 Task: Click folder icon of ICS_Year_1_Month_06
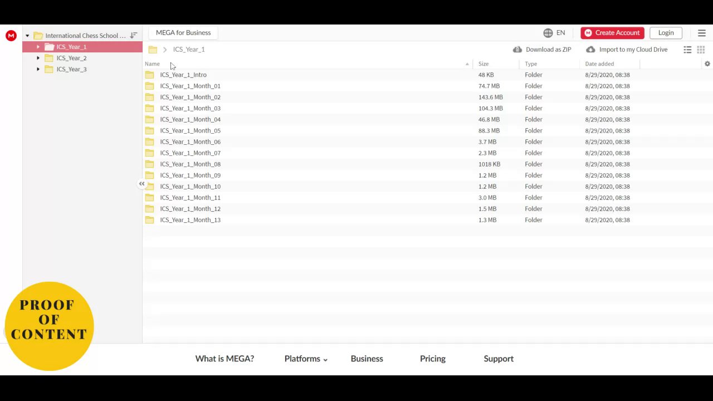pyautogui.click(x=149, y=141)
